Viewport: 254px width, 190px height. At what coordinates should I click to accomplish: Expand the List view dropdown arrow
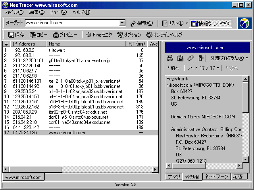[187, 23]
